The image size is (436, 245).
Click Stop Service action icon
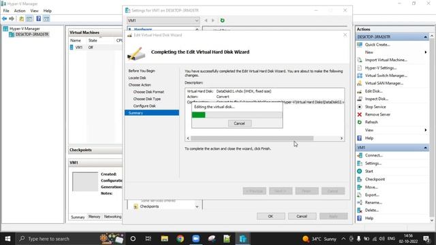(360, 107)
